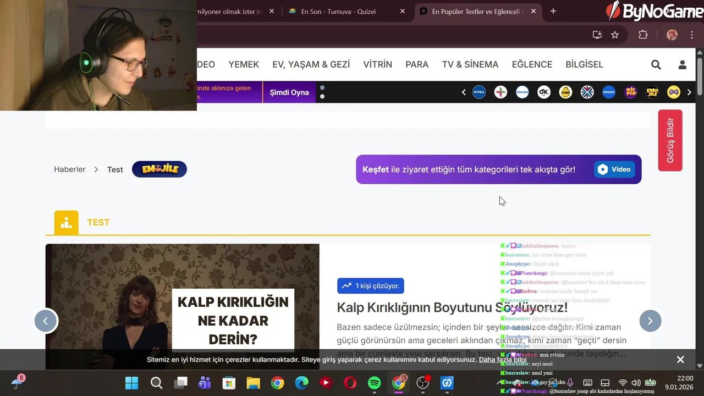Switch to the En Son - Turnuva - Quizei tab

(346, 12)
